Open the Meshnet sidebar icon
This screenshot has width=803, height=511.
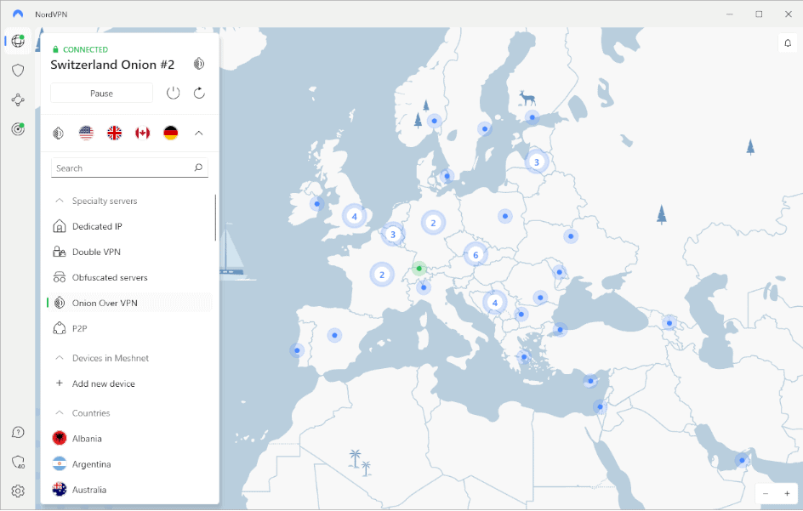(x=18, y=100)
